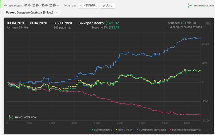Click the date range 01.04.2020 - 30.04.2020
This screenshot has height=135, width=215.
(x=40, y=6)
